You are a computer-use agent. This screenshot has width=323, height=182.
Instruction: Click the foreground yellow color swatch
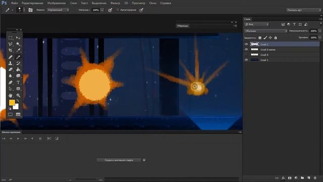click(12, 103)
